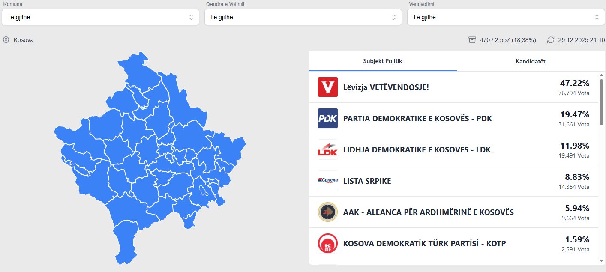Open the Vendvotimi dropdown
The image size is (606, 272).
pos(506,18)
